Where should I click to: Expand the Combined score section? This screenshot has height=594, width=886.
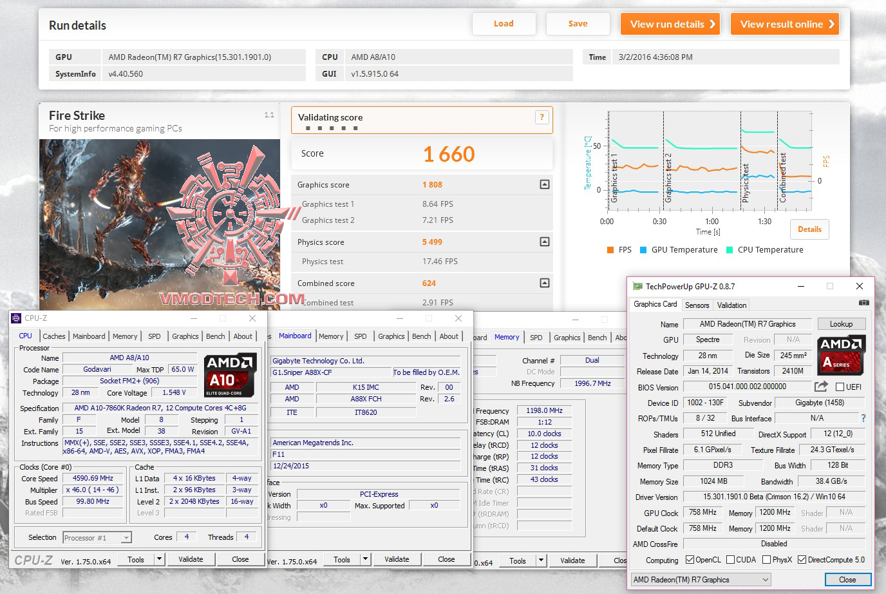[x=545, y=283]
